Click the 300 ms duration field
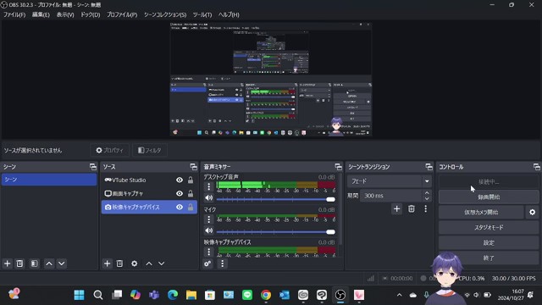 coord(391,196)
